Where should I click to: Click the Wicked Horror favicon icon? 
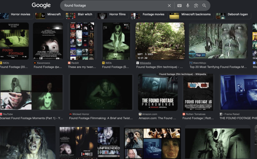click(x=71, y=114)
